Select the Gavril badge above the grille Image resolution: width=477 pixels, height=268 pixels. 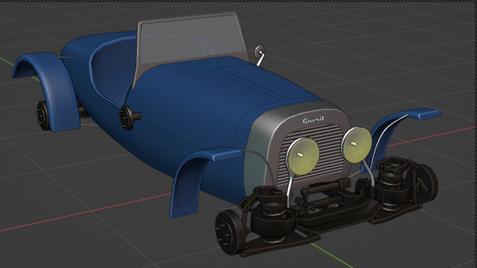coord(313,121)
